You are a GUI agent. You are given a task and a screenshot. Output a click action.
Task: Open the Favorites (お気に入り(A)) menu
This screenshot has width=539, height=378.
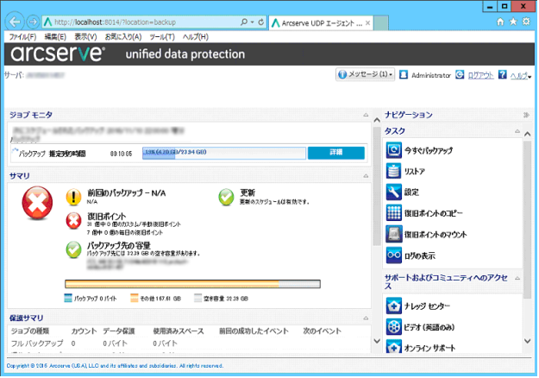[x=123, y=37]
